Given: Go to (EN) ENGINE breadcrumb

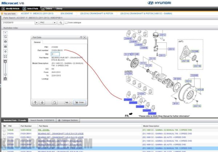Looking at the screenshot, I should tap(66, 13).
